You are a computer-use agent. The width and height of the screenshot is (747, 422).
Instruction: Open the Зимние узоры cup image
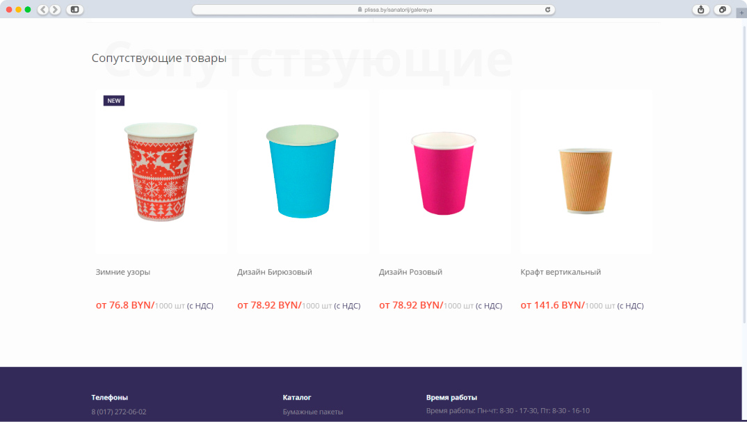[x=161, y=172]
